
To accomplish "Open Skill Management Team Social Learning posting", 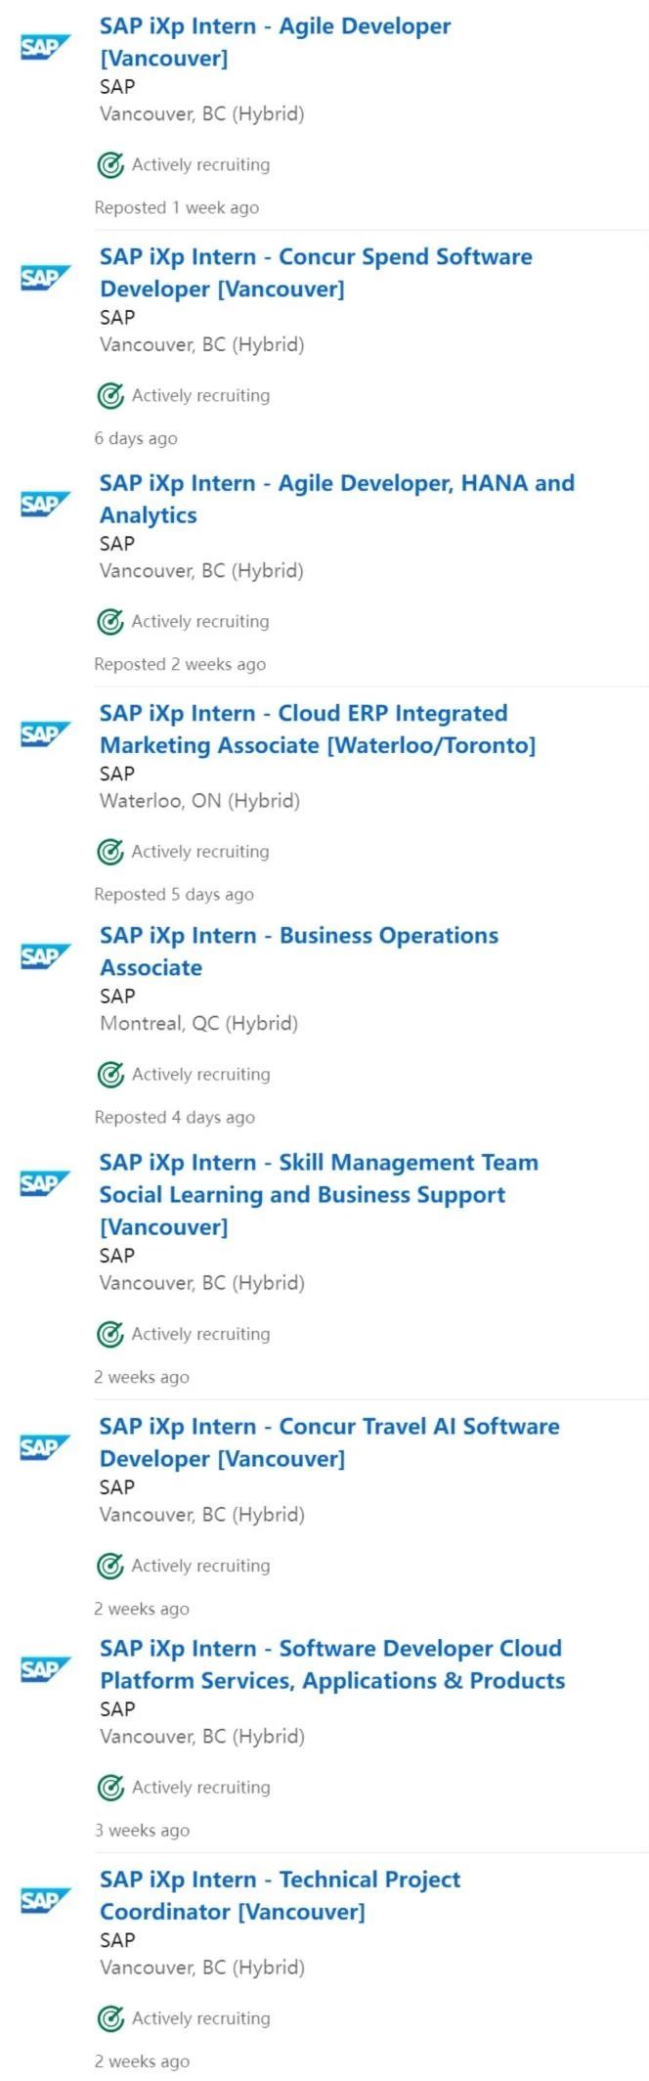I will coord(319,1194).
